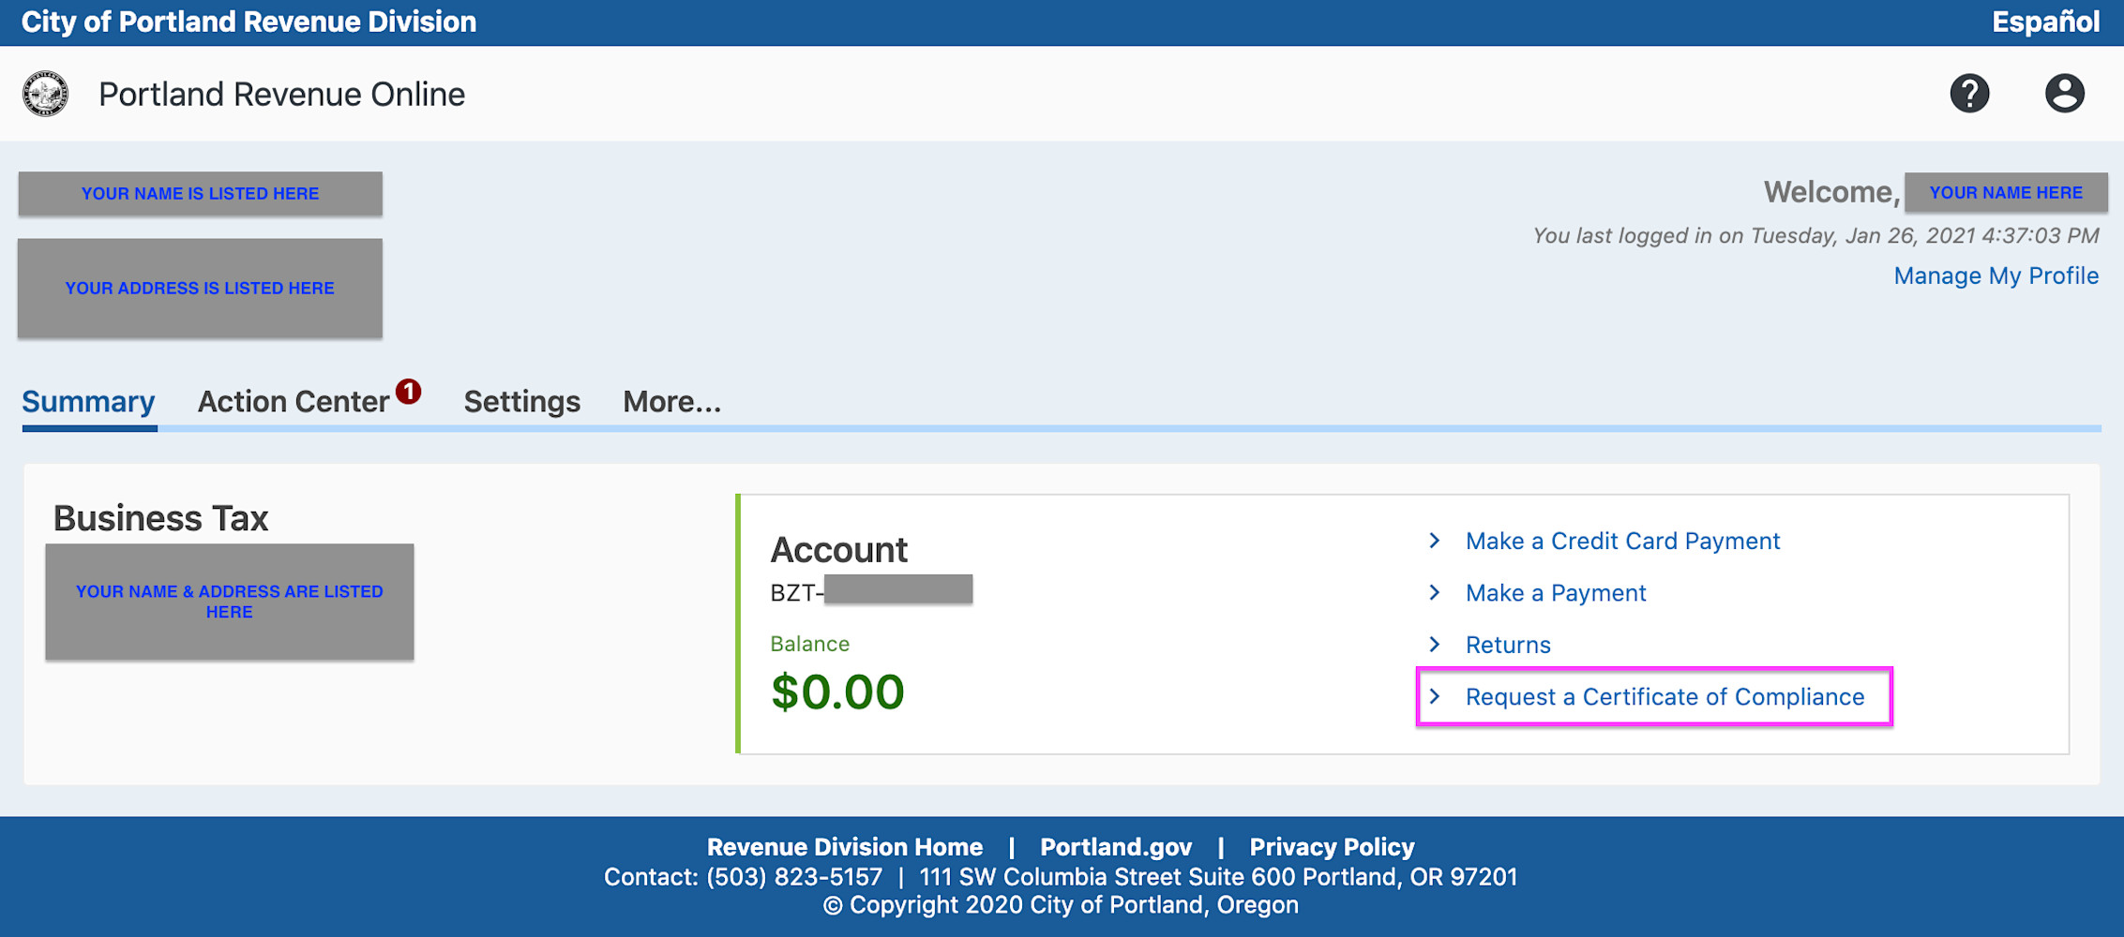Open the user profile account icon
2124x937 pixels.
tap(2064, 94)
